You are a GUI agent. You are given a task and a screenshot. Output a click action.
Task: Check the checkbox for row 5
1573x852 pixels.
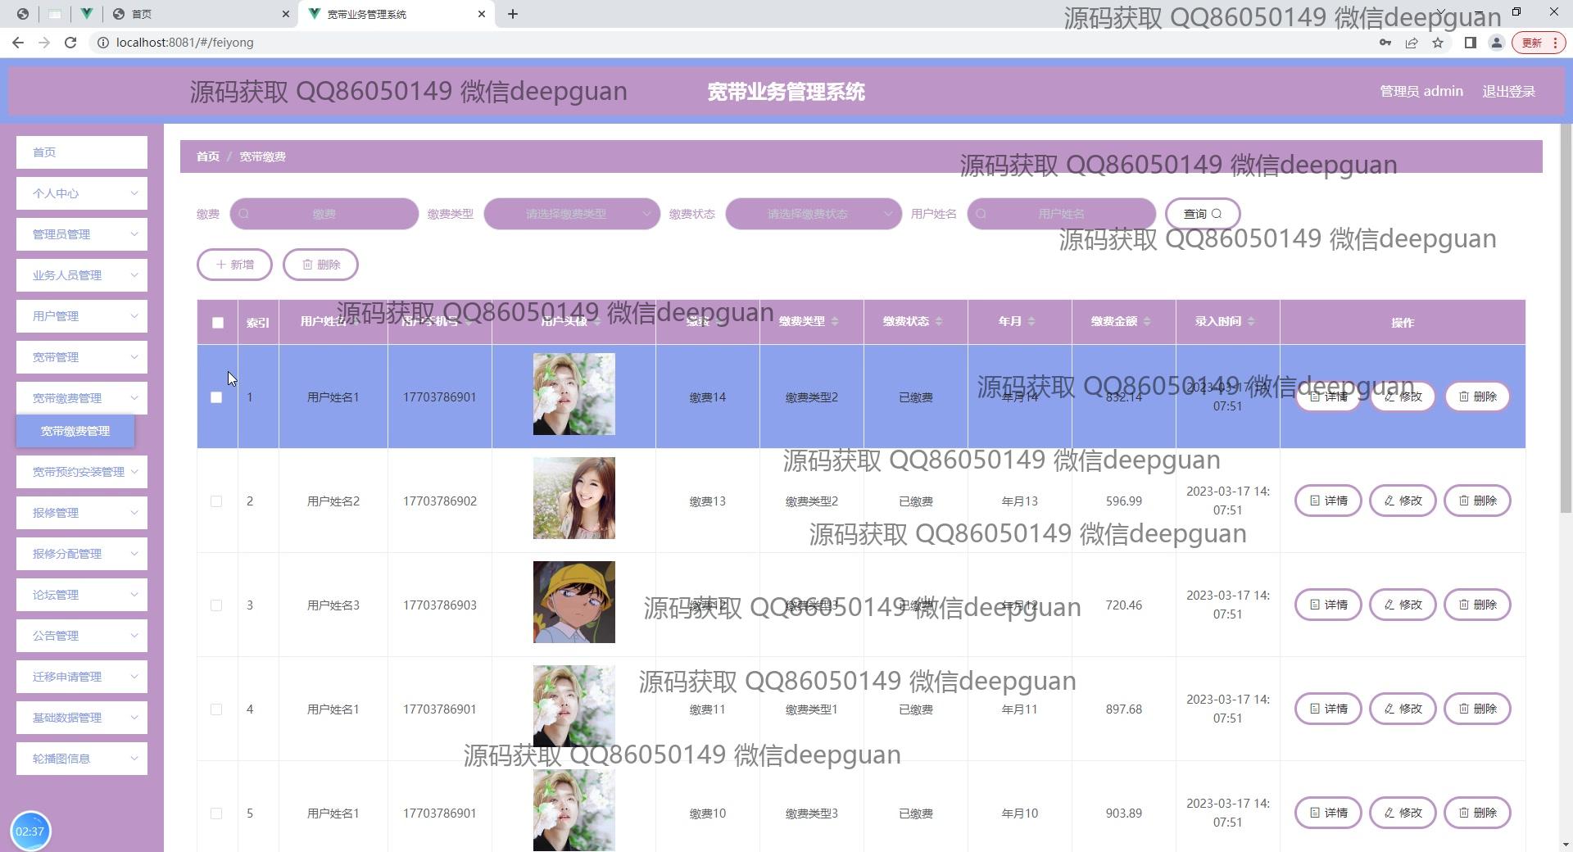coord(216,813)
